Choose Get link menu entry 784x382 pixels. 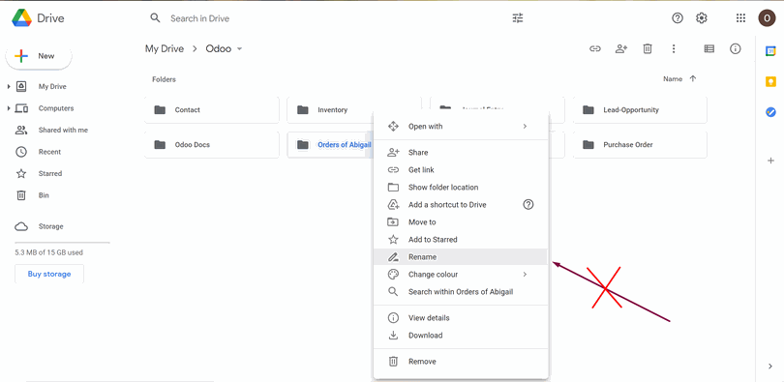(461, 170)
